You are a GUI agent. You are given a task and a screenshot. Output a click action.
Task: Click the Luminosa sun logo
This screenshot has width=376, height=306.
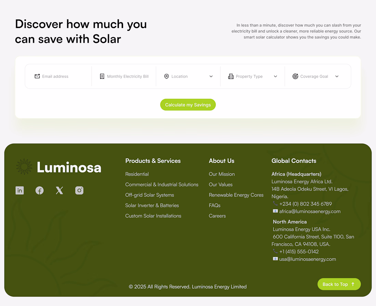(x=24, y=167)
